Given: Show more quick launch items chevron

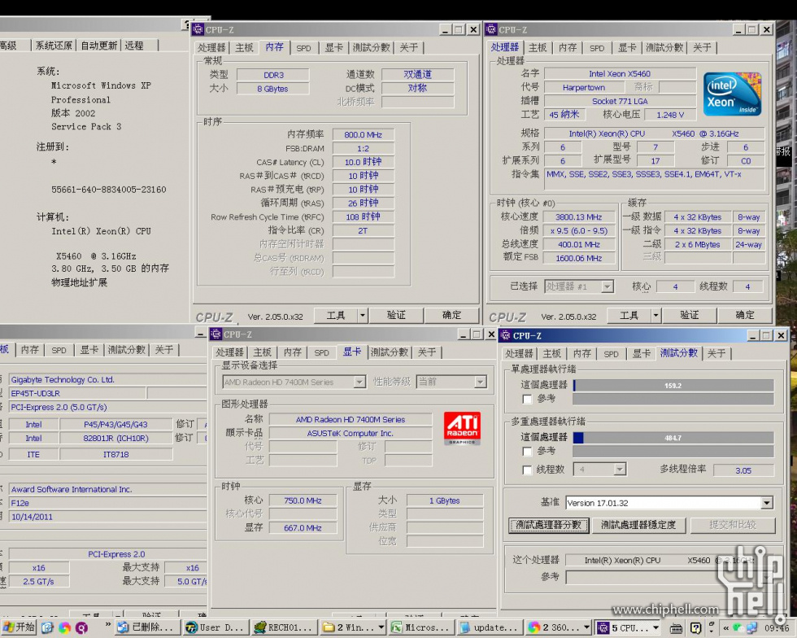Looking at the screenshot, I should pos(107,625).
